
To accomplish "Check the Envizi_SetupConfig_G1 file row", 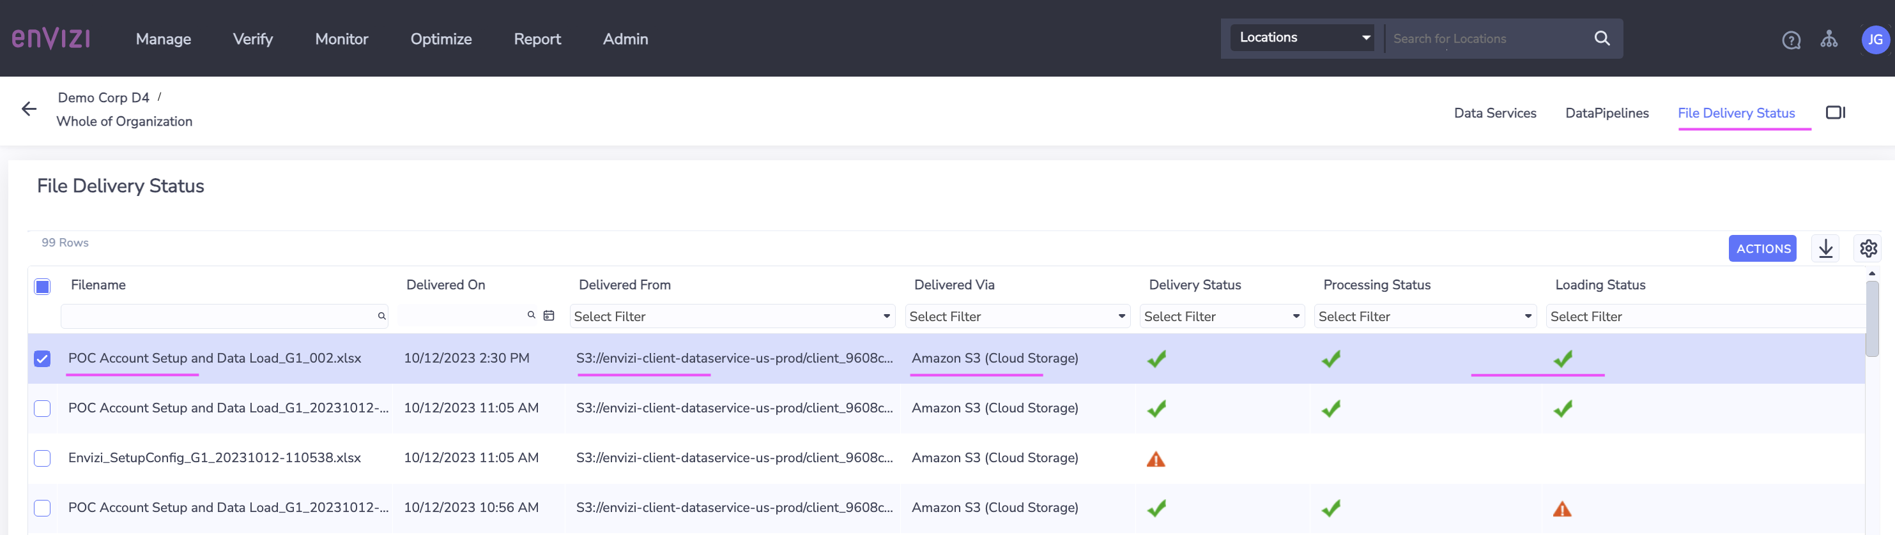I will tap(43, 458).
